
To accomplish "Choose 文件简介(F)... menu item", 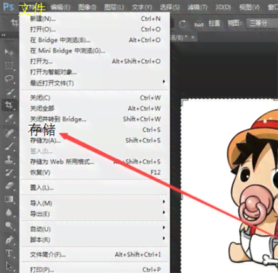I will (x=95, y=255).
